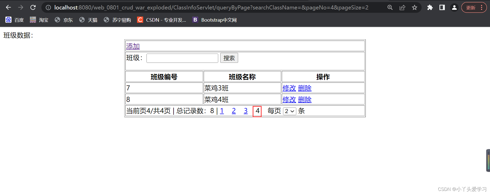490x194 pixels.
Task: Open the extensions puzzle icon
Action: [x=430, y=7]
